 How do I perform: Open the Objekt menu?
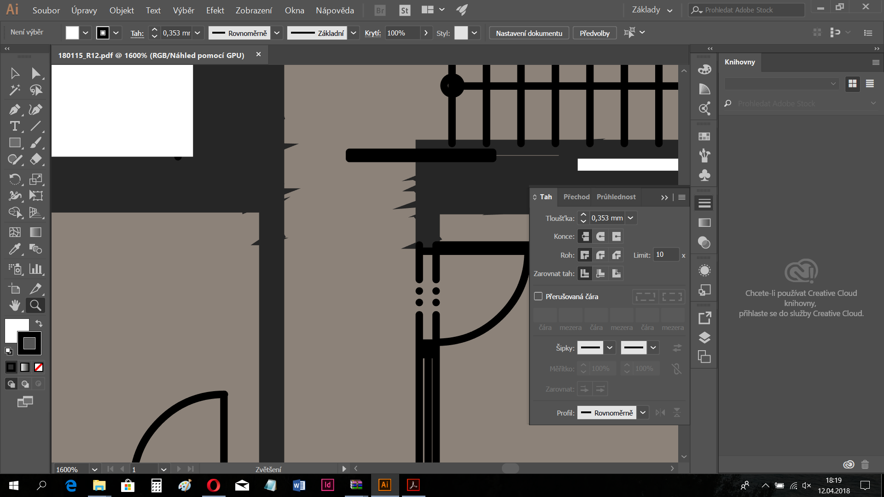(122, 10)
